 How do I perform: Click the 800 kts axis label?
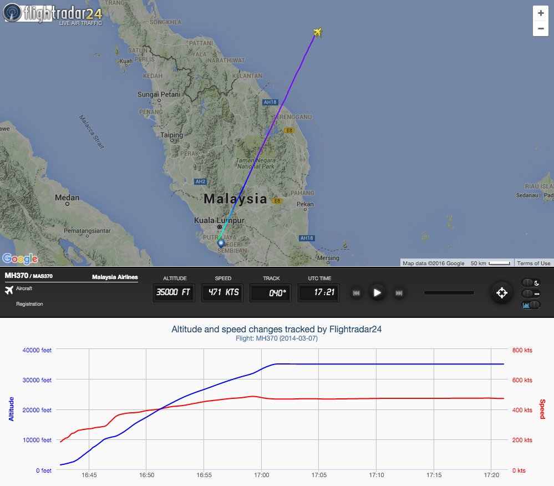522,350
